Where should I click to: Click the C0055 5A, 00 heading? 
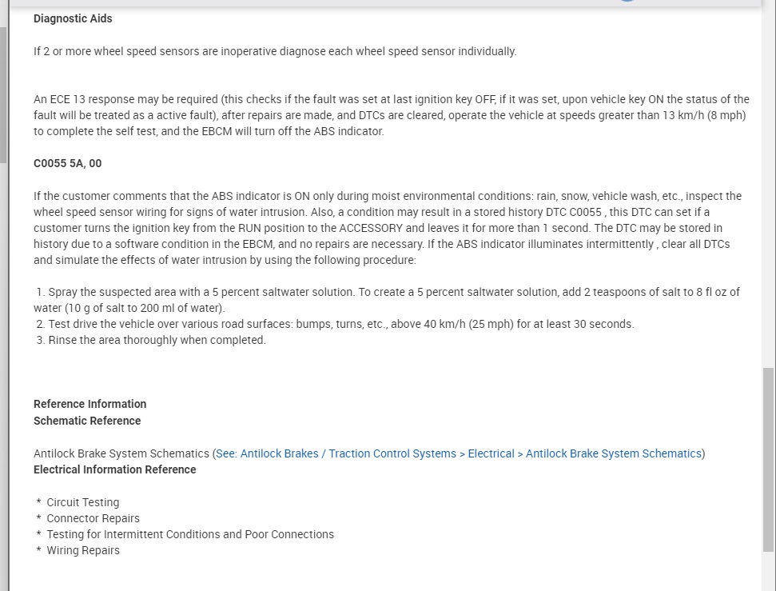point(67,163)
